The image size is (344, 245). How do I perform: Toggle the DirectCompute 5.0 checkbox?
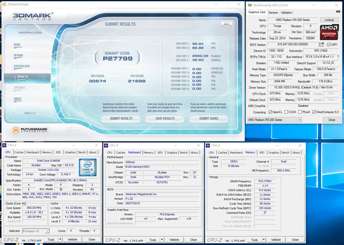coord(314,112)
